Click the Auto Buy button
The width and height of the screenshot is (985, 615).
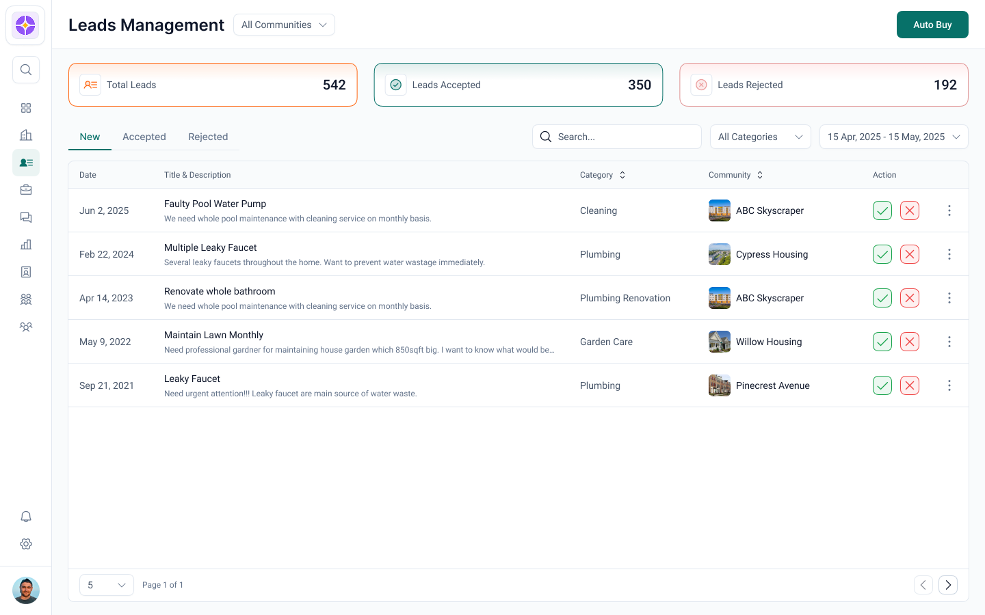(932, 25)
